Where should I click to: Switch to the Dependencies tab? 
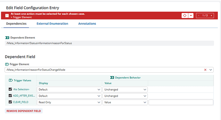pyautogui.click(x=16, y=24)
